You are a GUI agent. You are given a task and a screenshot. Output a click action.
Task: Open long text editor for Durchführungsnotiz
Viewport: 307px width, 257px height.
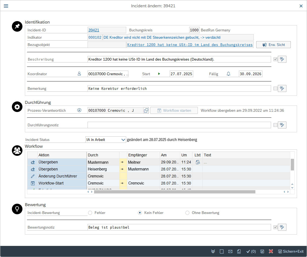(x=282, y=125)
